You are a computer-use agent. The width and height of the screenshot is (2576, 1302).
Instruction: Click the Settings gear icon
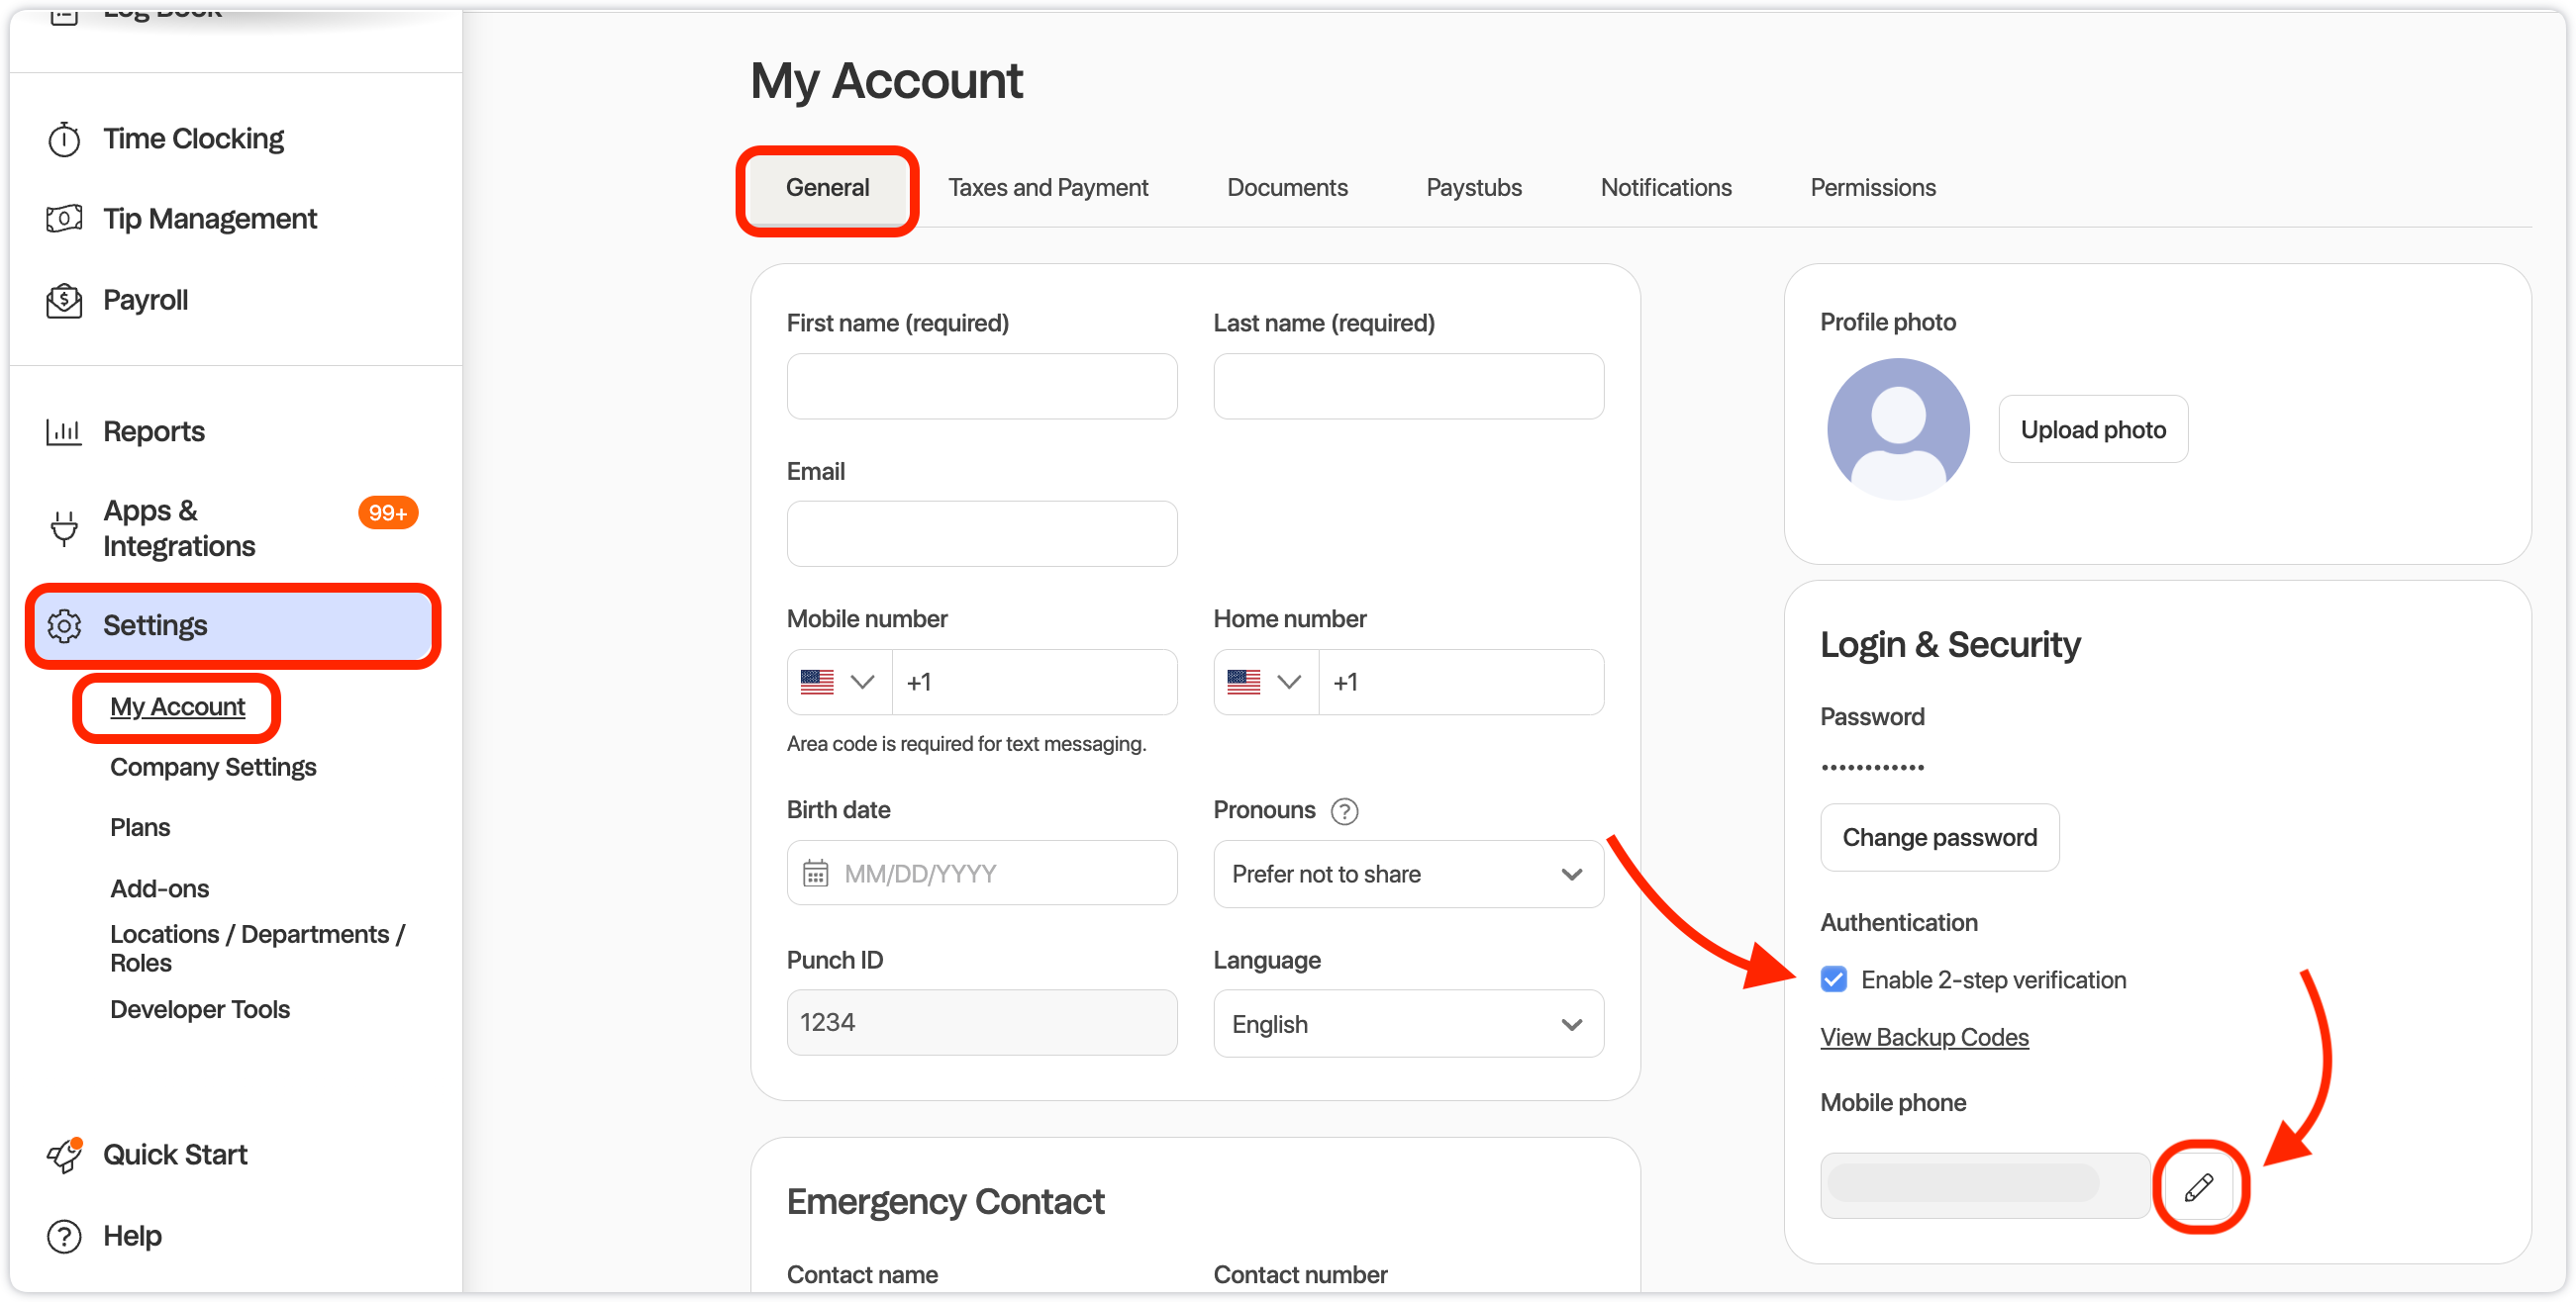coord(64,625)
